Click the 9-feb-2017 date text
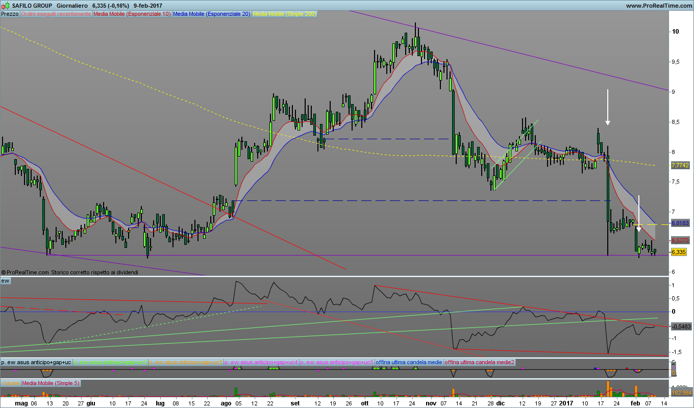Screen dimensions: 694x408 click(147, 5)
